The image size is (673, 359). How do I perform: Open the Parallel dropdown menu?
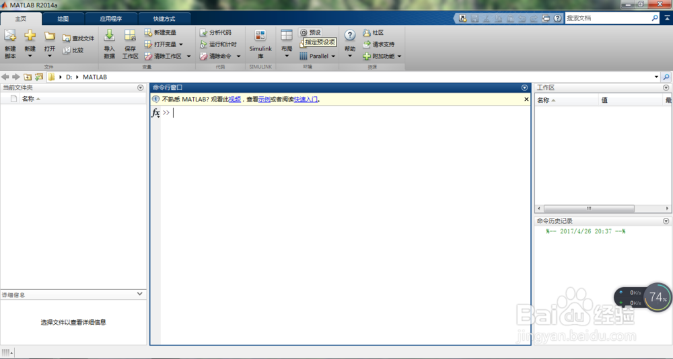tap(333, 56)
